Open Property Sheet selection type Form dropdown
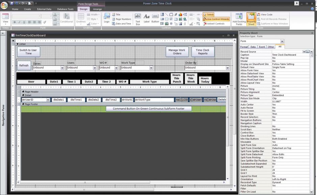The width and height of the screenshot is (317, 195). click(282, 41)
